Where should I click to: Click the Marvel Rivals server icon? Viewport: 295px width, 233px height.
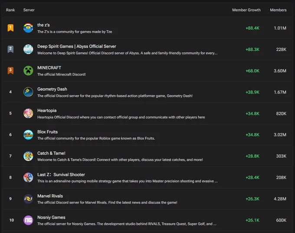28,199
